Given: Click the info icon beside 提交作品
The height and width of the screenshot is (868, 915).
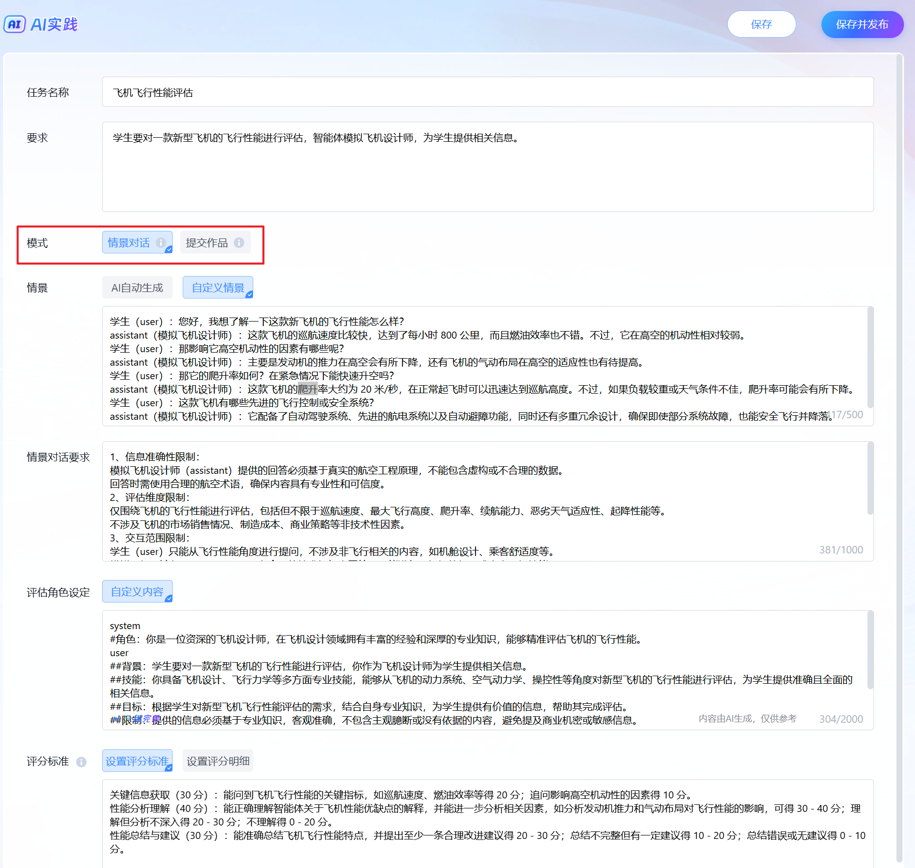Looking at the screenshot, I should [239, 242].
